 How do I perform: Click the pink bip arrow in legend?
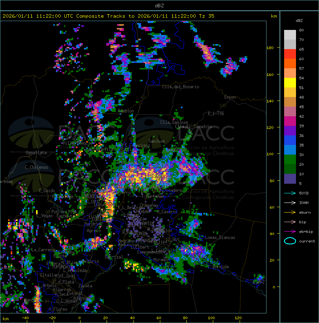[290, 222]
